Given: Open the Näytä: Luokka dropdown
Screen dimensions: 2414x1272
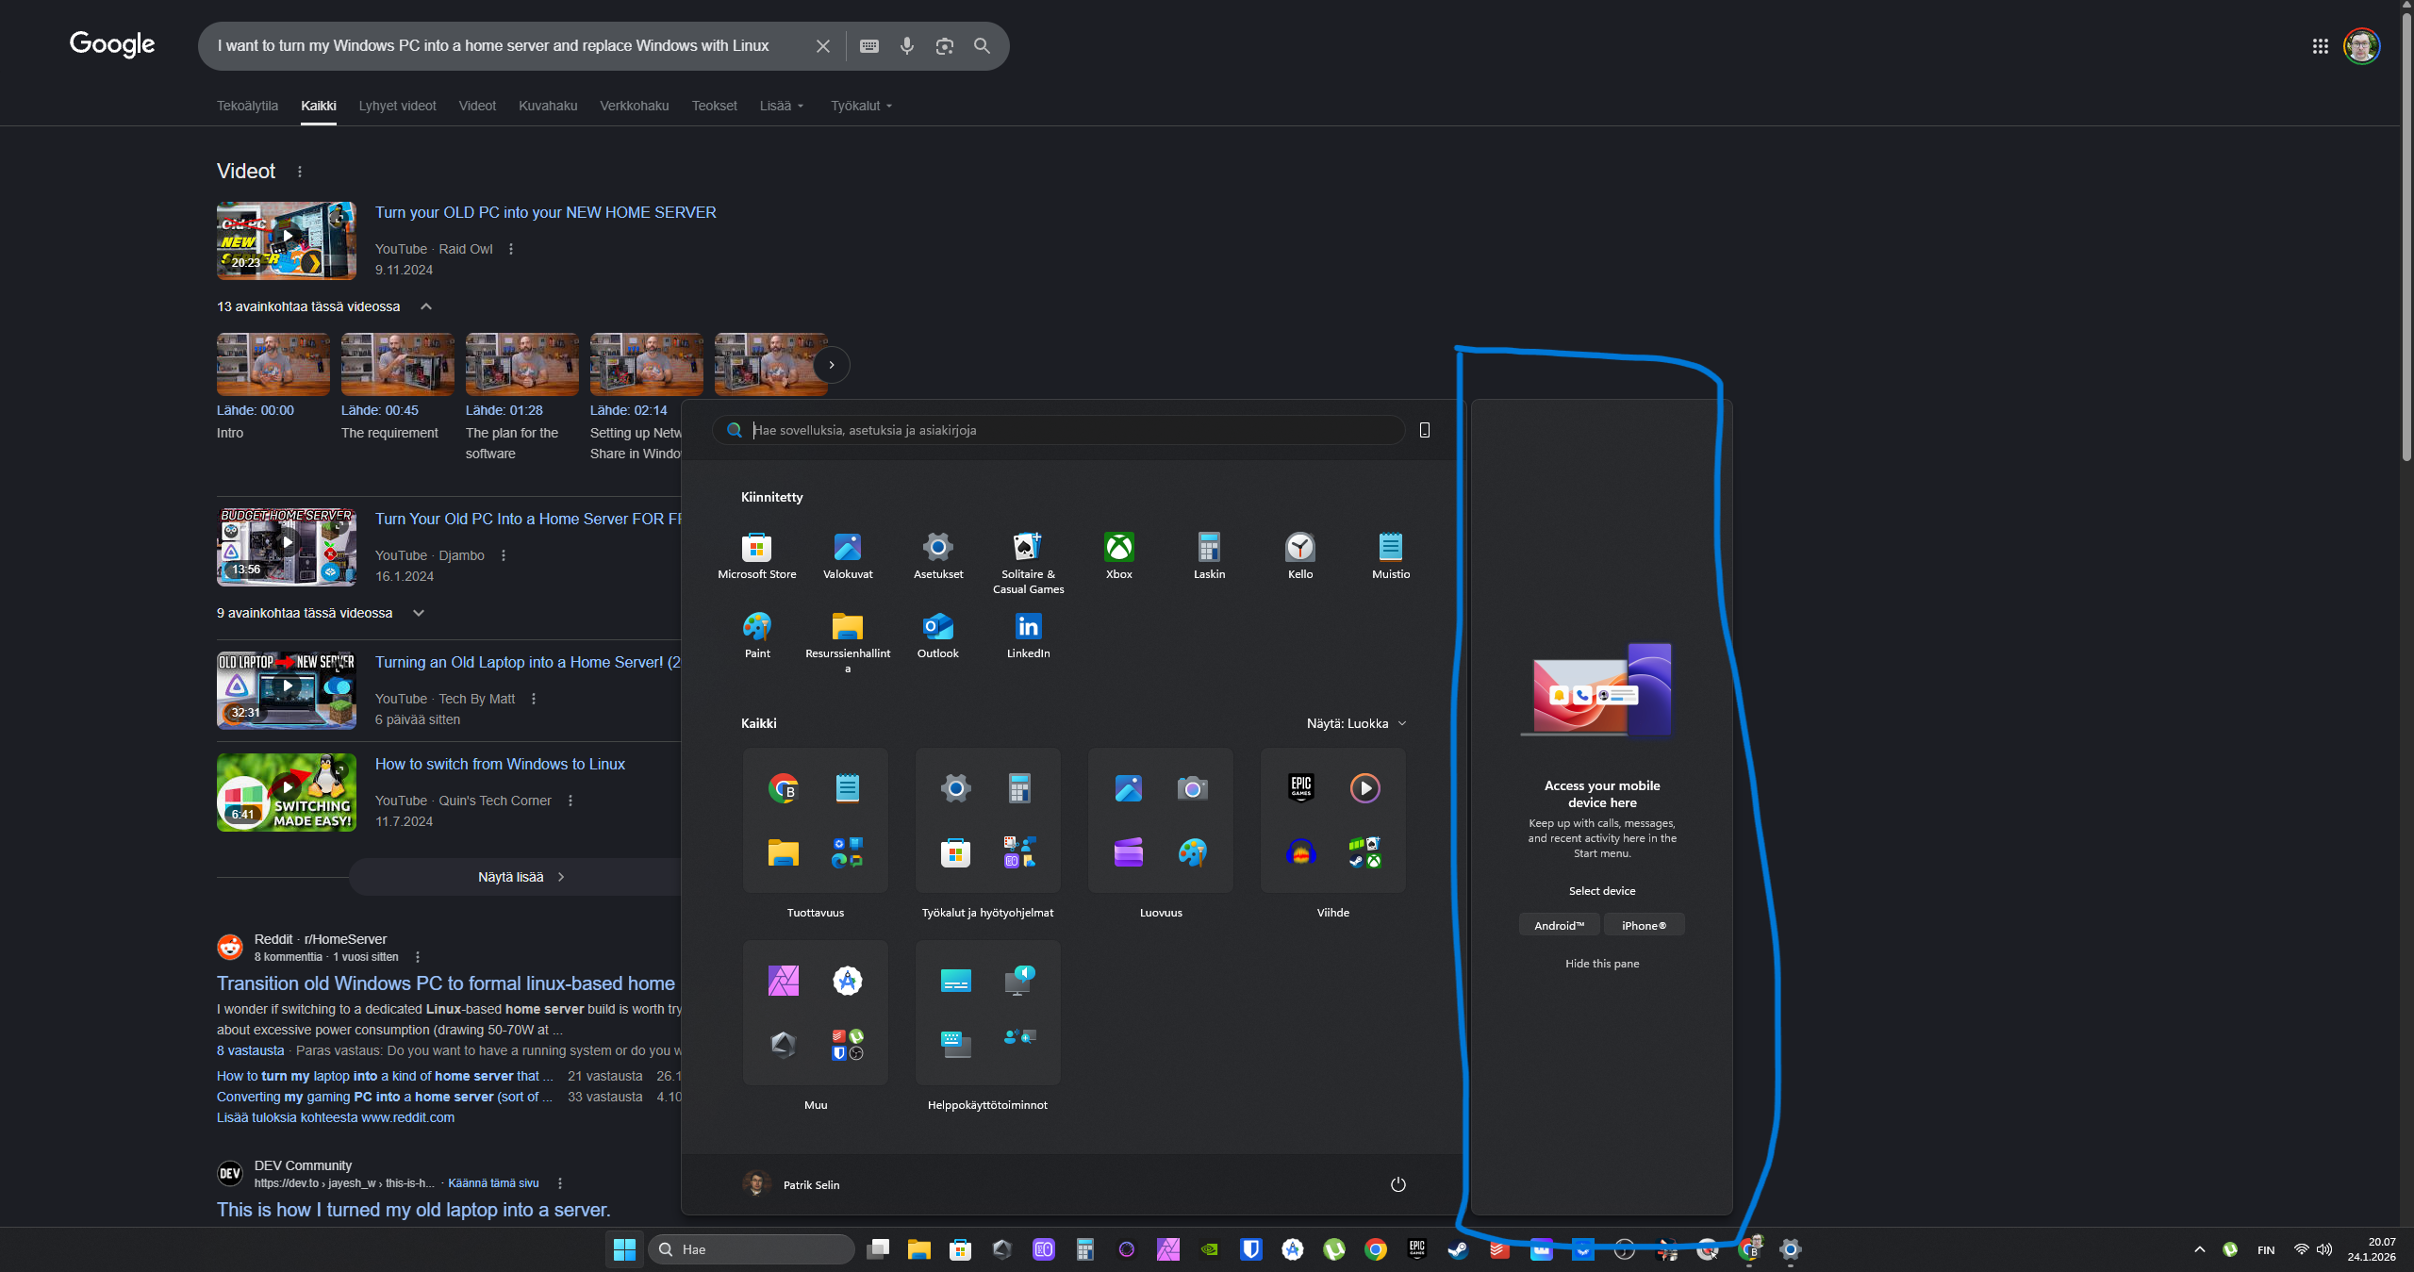Looking at the screenshot, I should [x=1356, y=723].
